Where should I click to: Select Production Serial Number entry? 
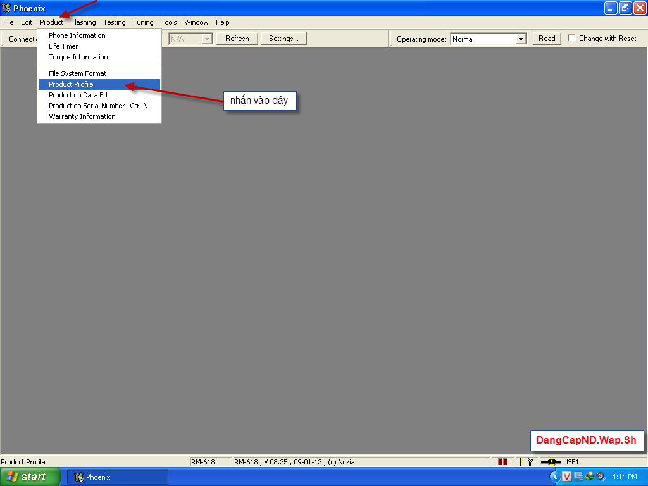pyautogui.click(x=99, y=106)
